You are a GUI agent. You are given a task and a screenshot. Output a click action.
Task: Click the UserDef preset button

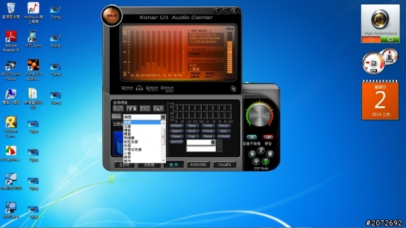176,142
